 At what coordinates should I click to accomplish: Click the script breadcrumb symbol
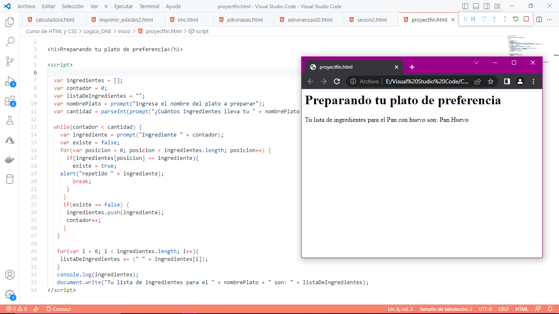198,31
